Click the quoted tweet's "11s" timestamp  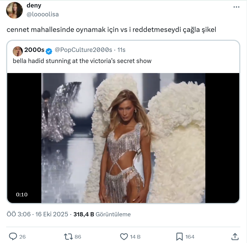coord(122,50)
